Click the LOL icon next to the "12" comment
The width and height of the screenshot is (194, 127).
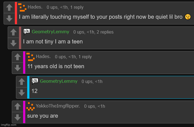pyautogui.click(x=35, y=81)
